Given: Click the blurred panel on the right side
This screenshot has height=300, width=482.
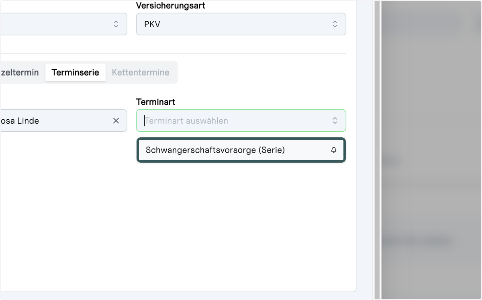Looking at the screenshot, I should [431, 150].
